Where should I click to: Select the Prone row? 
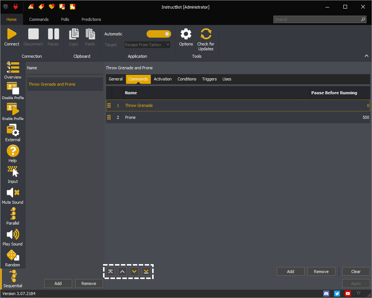pos(238,117)
